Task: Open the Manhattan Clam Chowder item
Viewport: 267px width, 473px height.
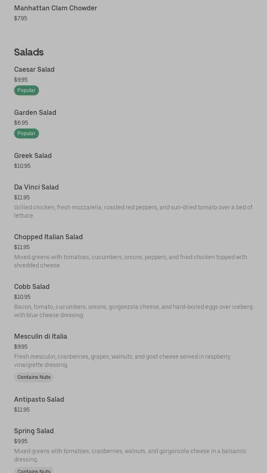Action: pyautogui.click(x=56, y=8)
